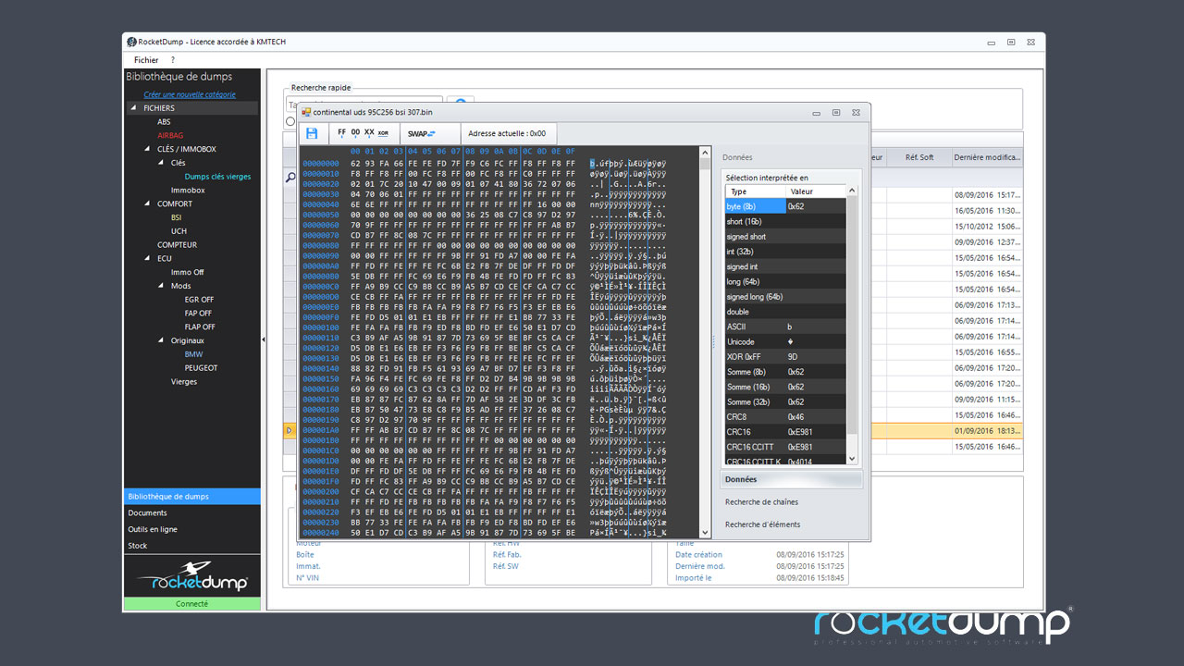Image resolution: width=1184 pixels, height=666 pixels.
Task: Select the Vierges tree item
Action: pos(184,381)
